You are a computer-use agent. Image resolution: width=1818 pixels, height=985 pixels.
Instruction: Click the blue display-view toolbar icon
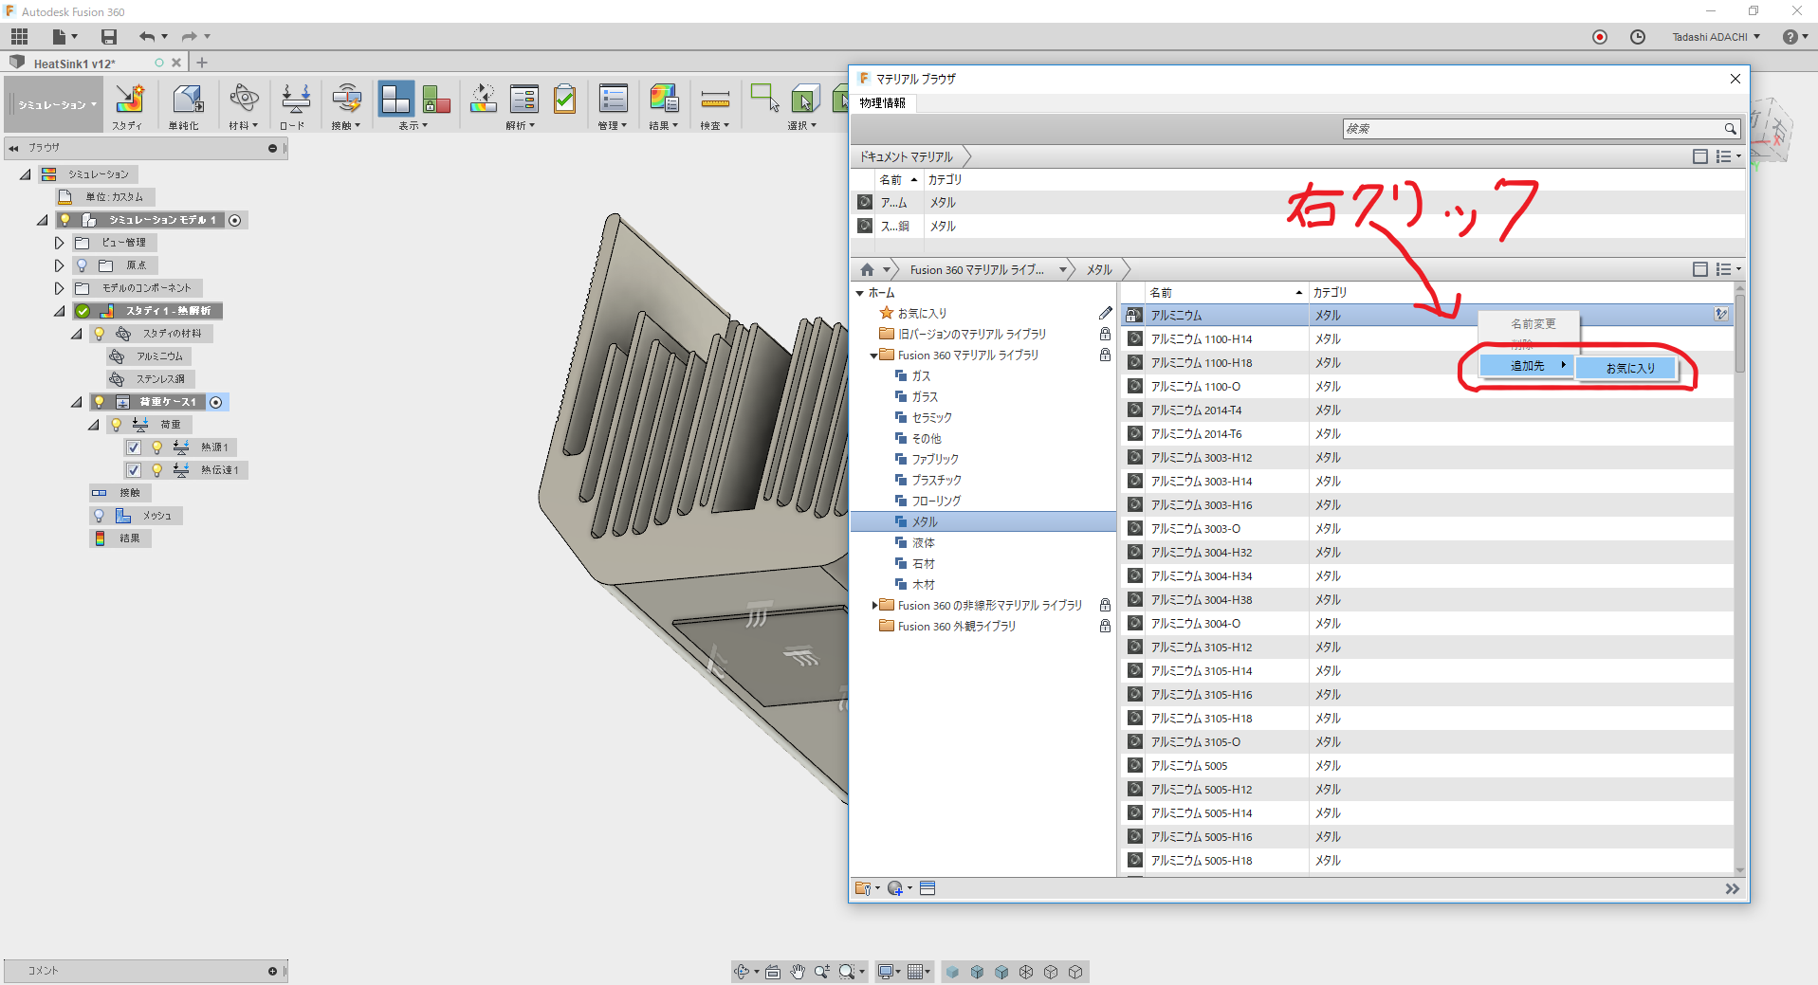(395, 99)
